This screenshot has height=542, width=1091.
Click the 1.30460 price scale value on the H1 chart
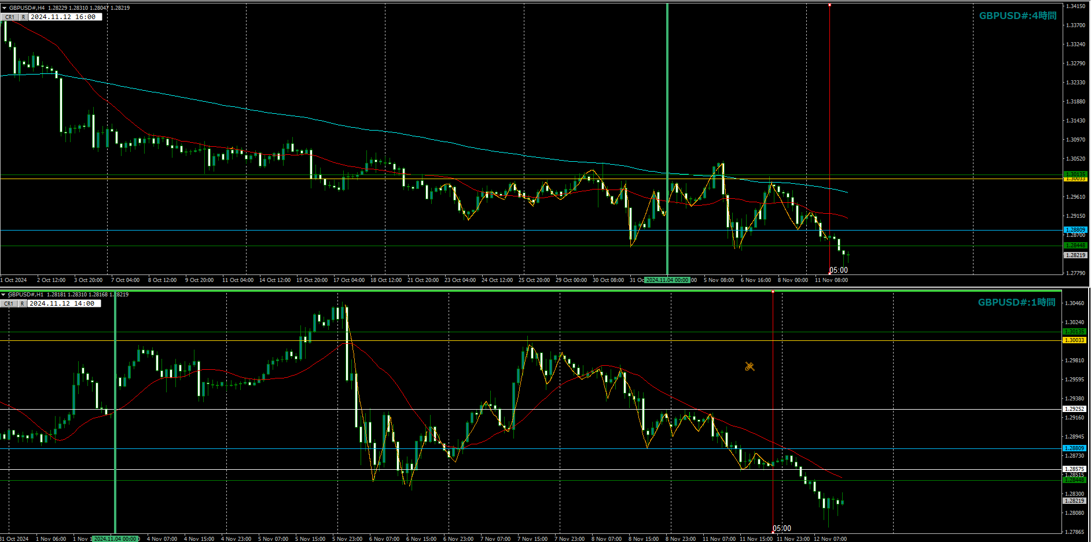1075,303
